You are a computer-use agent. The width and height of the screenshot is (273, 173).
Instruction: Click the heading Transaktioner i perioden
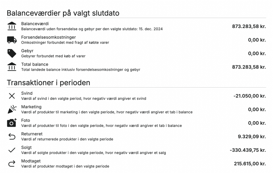[x=49, y=83]
